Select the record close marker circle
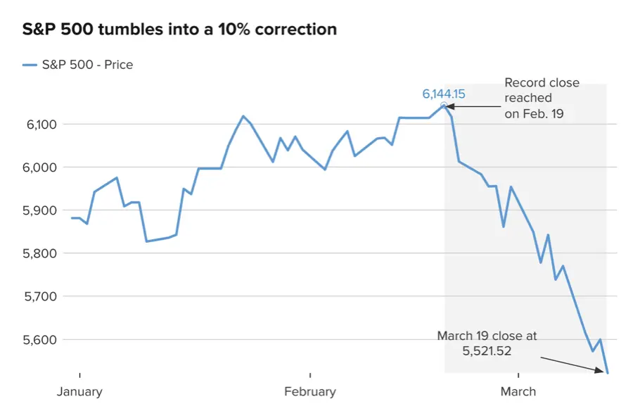The height and width of the screenshot is (411, 633). pyautogui.click(x=444, y=106)
